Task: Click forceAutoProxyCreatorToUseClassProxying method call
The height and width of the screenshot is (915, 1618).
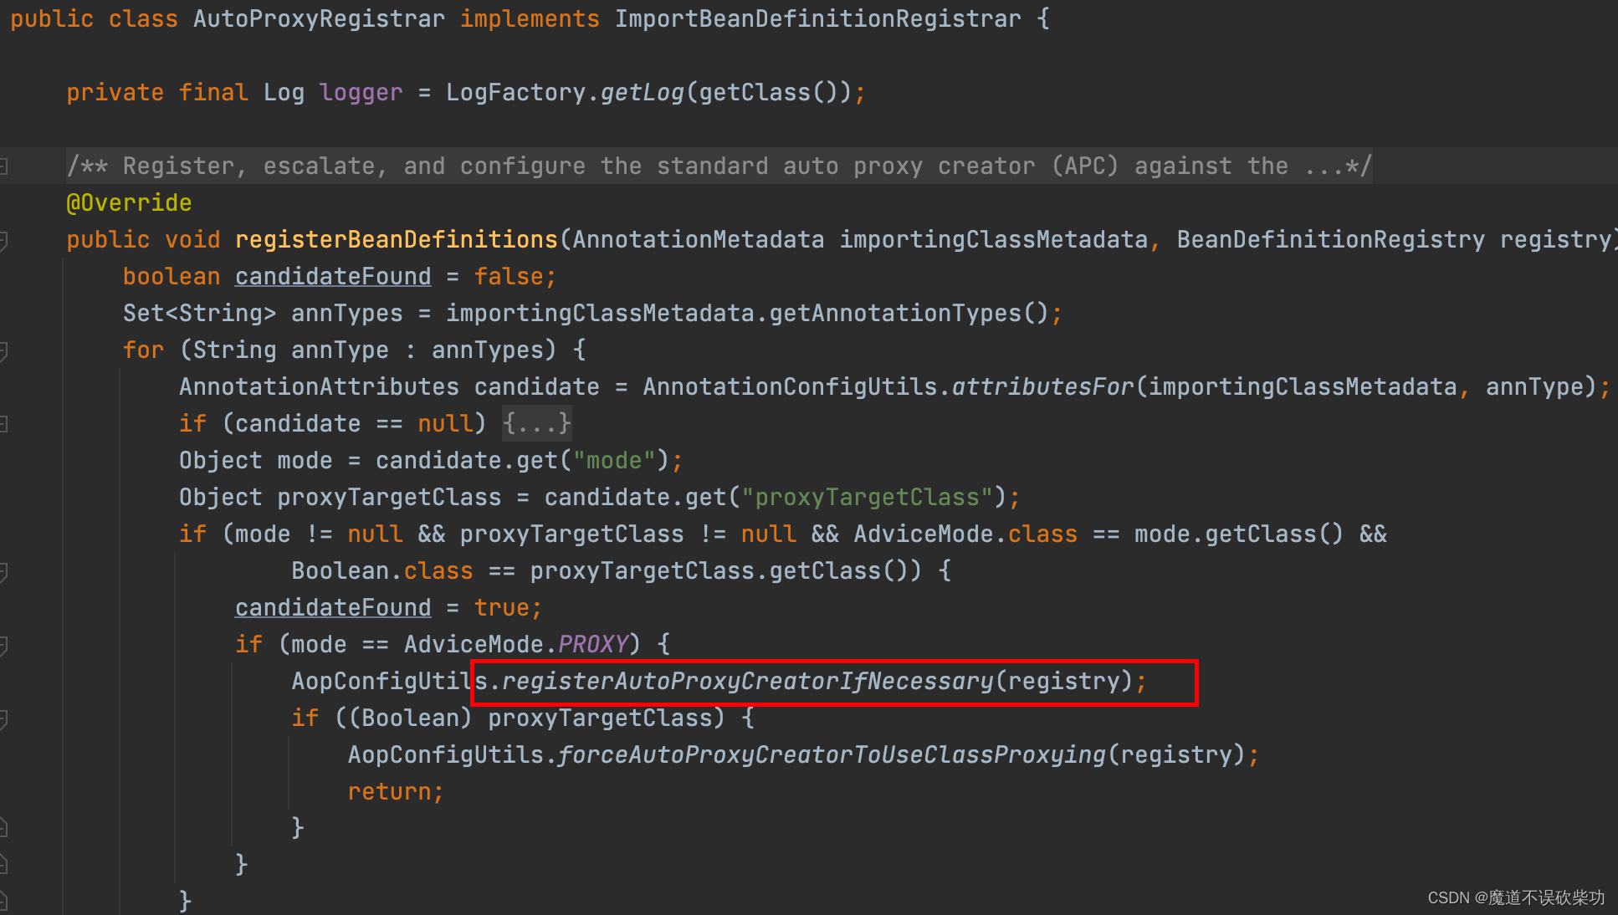Action: tap(832, 755)
